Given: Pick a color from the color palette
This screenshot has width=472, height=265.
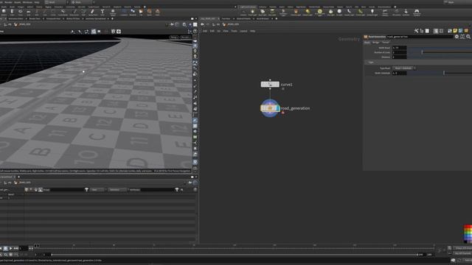Looking at the screenshot, I should (468, 234).
